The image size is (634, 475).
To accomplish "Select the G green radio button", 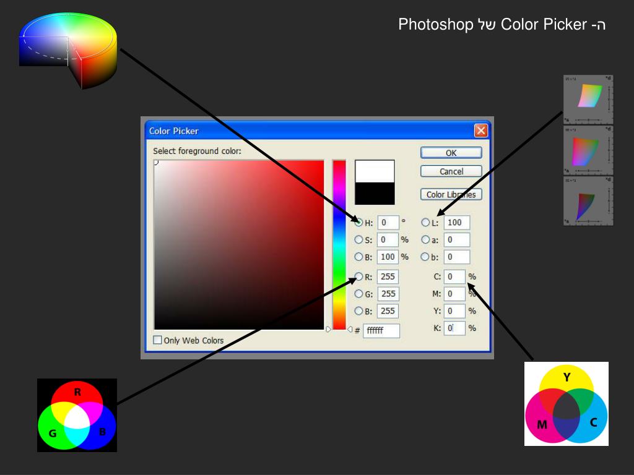I will [x=358, y=294].
